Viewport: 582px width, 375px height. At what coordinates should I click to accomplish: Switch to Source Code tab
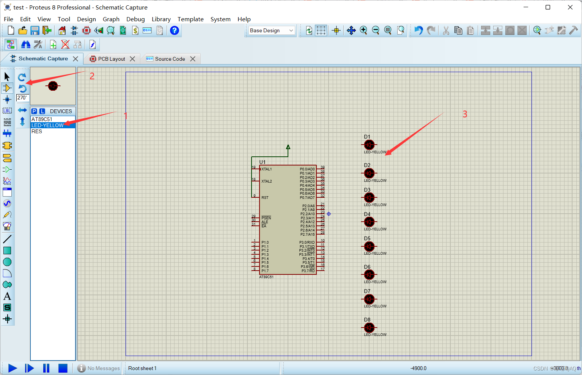point(170,59)
